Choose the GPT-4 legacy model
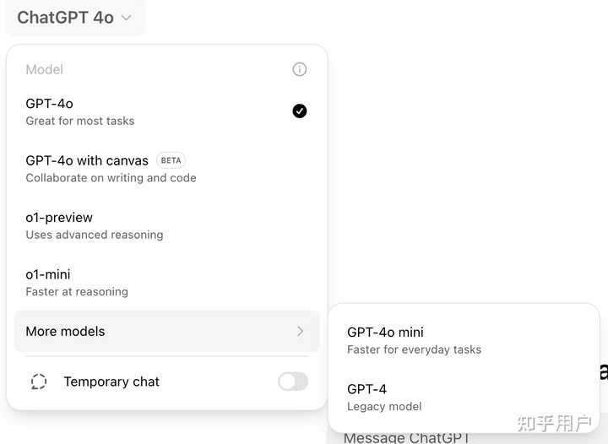Viewport: 608px width, 444px height. point(463,397)
